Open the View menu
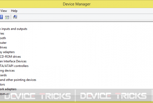Screen dimensions: 153x103 pyautogui.click(x=3, y=11)
